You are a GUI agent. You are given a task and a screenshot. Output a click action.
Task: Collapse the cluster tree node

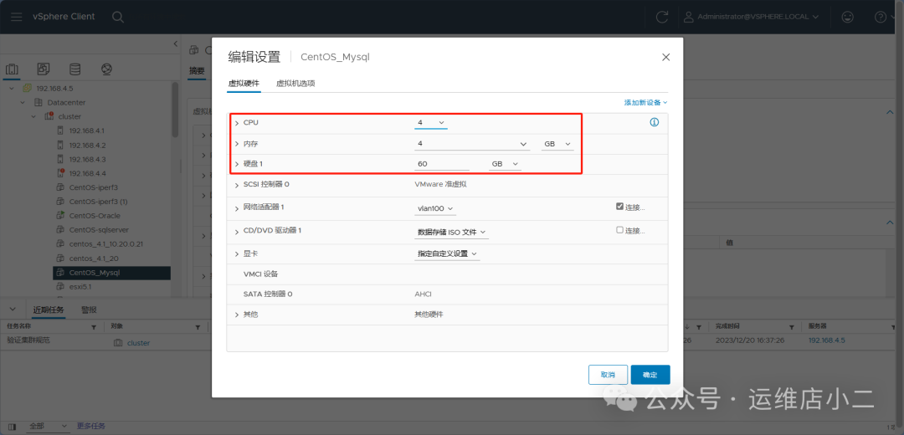point(33,116)
